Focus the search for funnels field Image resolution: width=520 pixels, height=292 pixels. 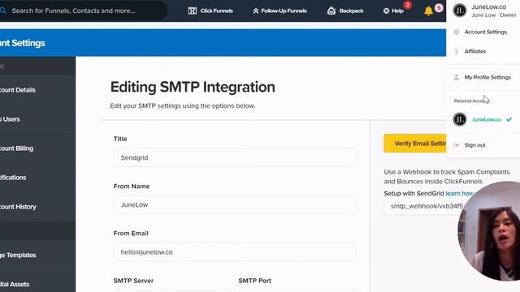point(84,11)
